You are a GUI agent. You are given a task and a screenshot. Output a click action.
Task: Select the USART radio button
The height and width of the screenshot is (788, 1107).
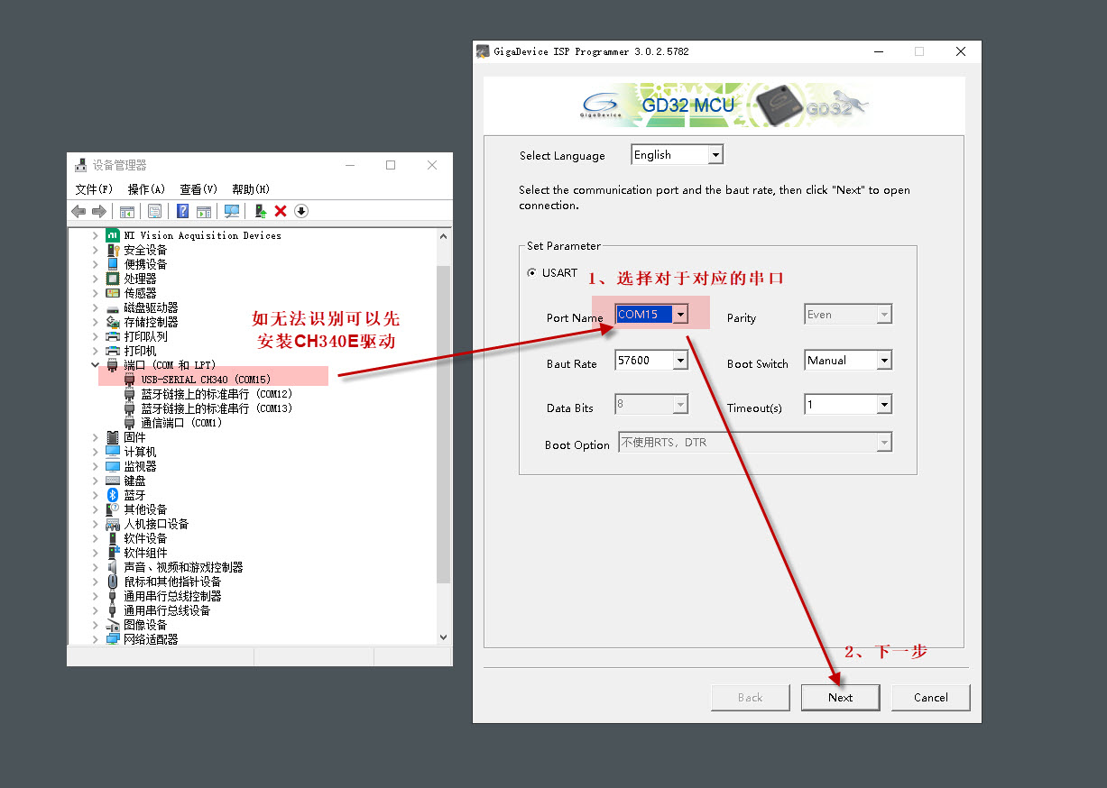click(x=531, y=273)
